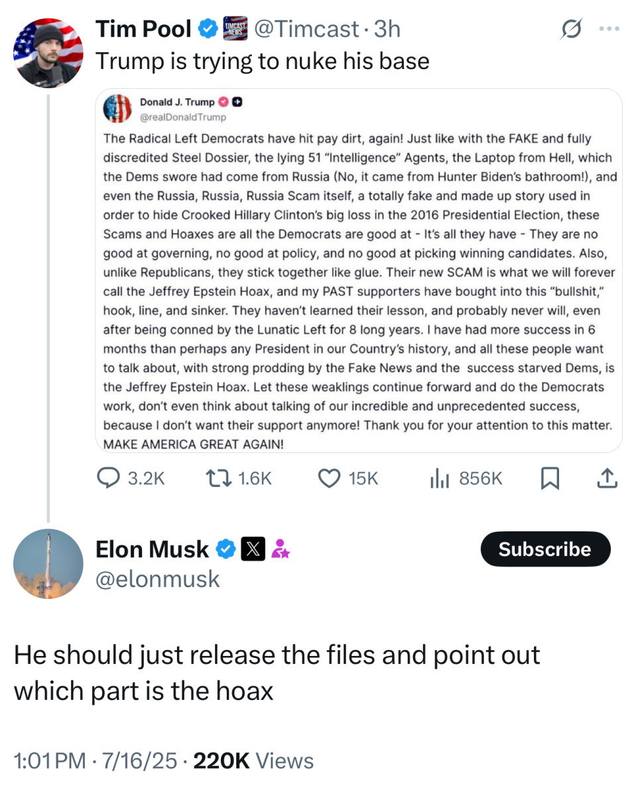This screenshot has height=796, width=636.
Task: Click Elon Musk's X affiliation badge
Action: coord(253,548)
